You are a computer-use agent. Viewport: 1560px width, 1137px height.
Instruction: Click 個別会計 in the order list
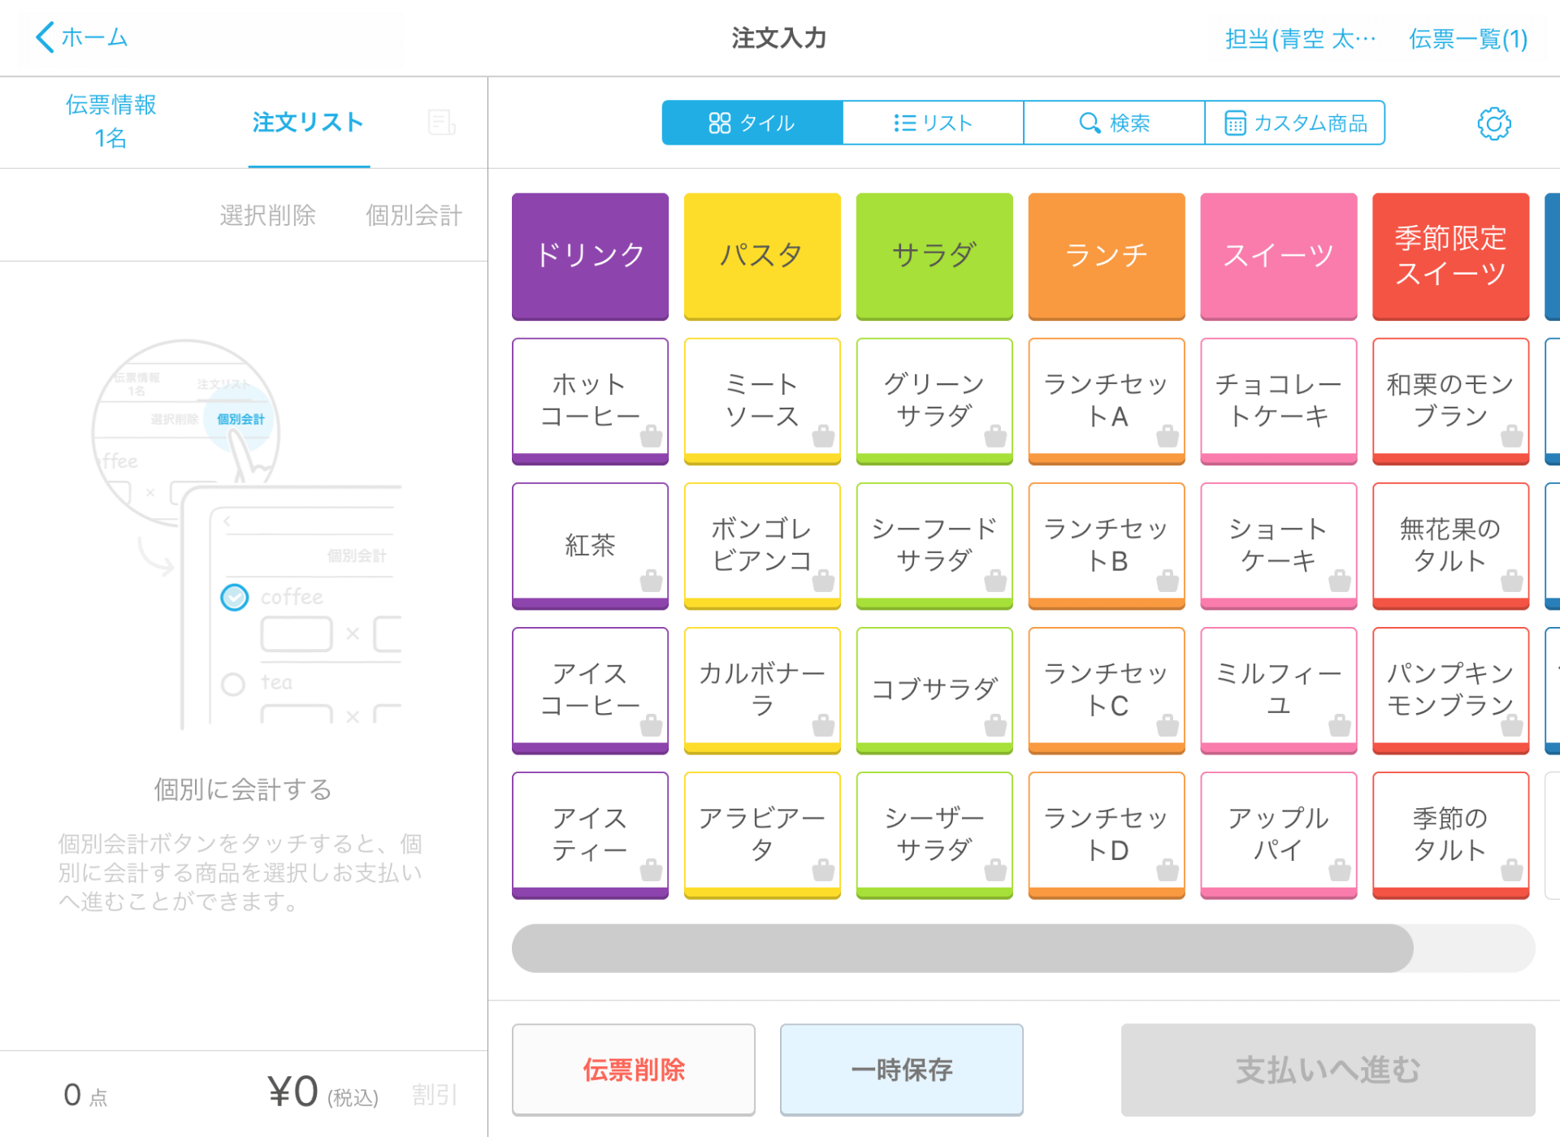[414, 215]
